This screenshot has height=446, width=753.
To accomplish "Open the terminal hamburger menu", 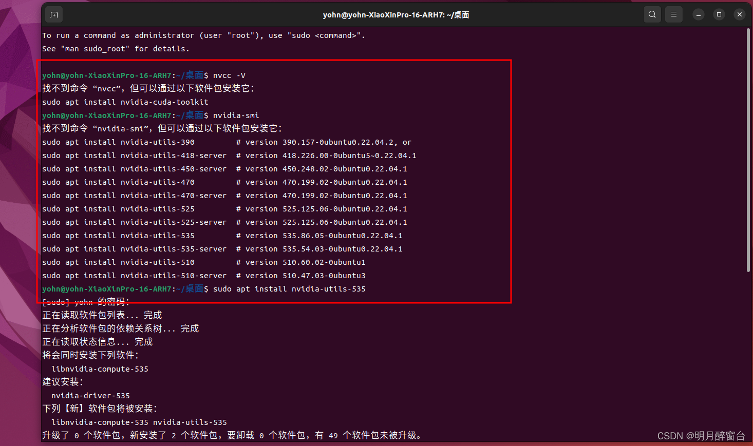I will 674,14.
